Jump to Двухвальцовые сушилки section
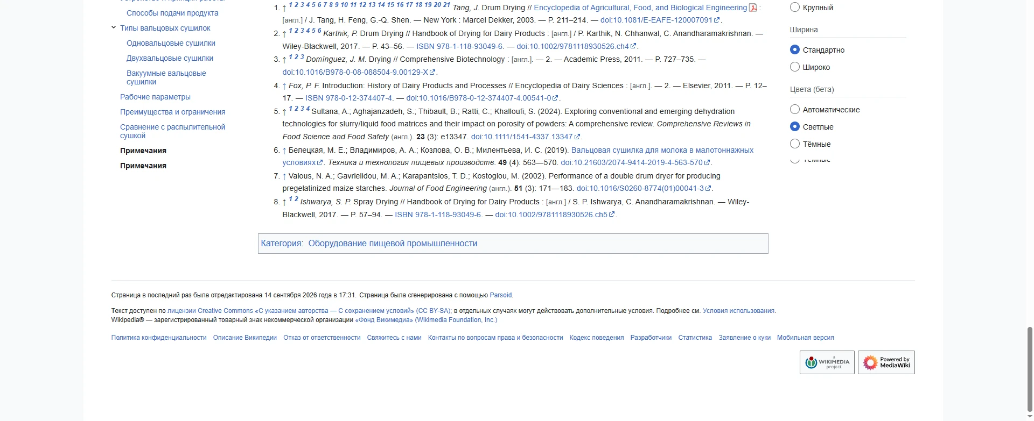1034x421 pixels. tap(170, 58)
